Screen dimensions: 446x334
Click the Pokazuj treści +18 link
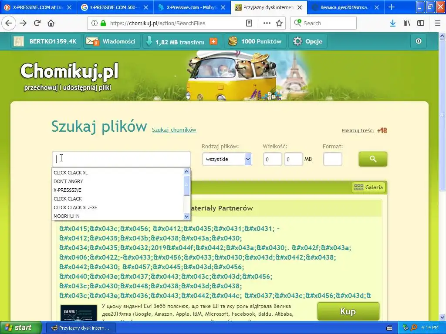pos(365,130)
